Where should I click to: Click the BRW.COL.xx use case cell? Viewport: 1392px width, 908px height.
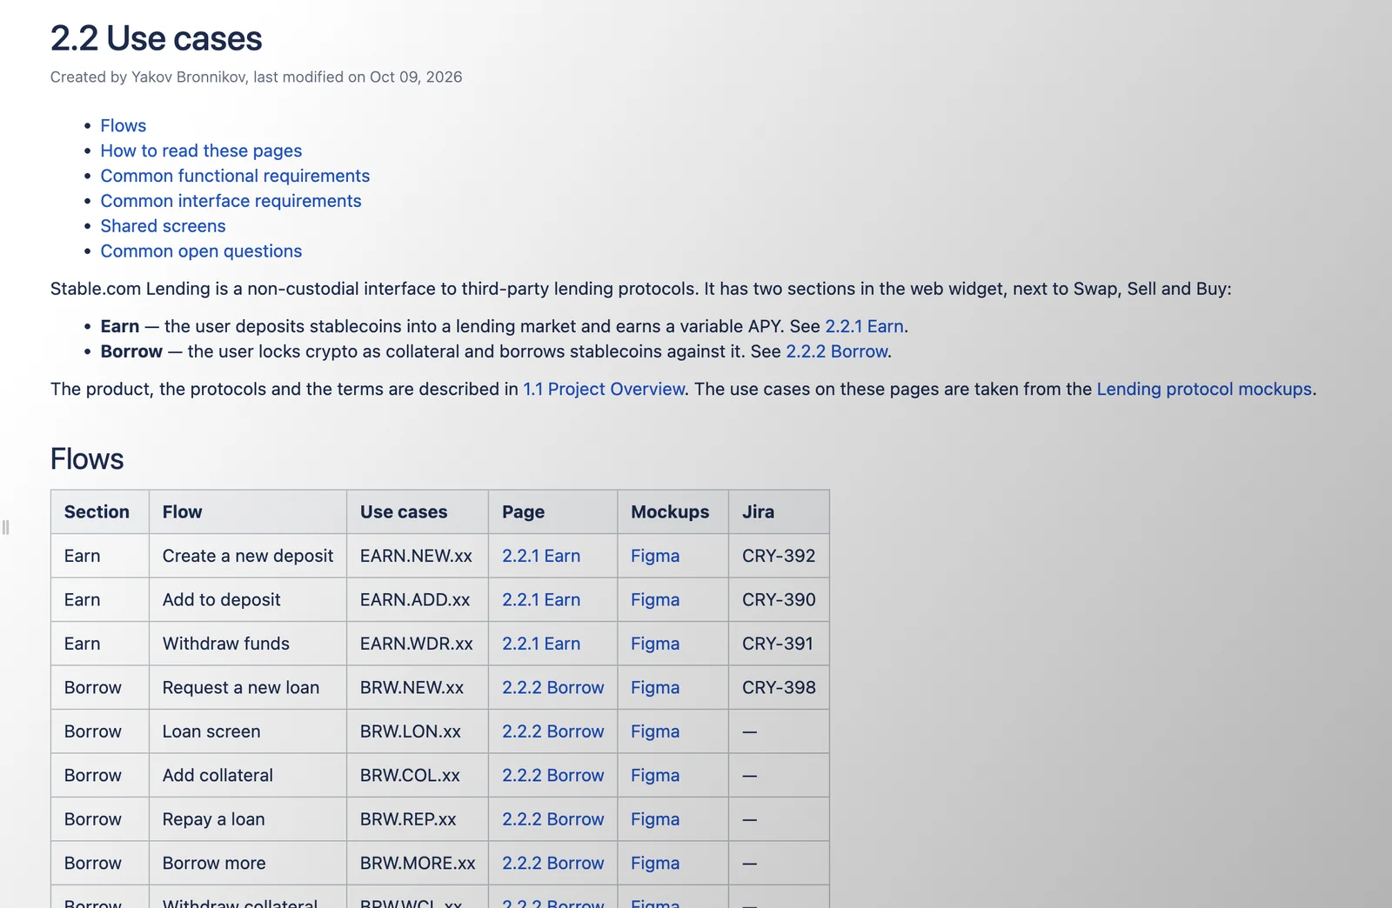[x=418, y=776]
